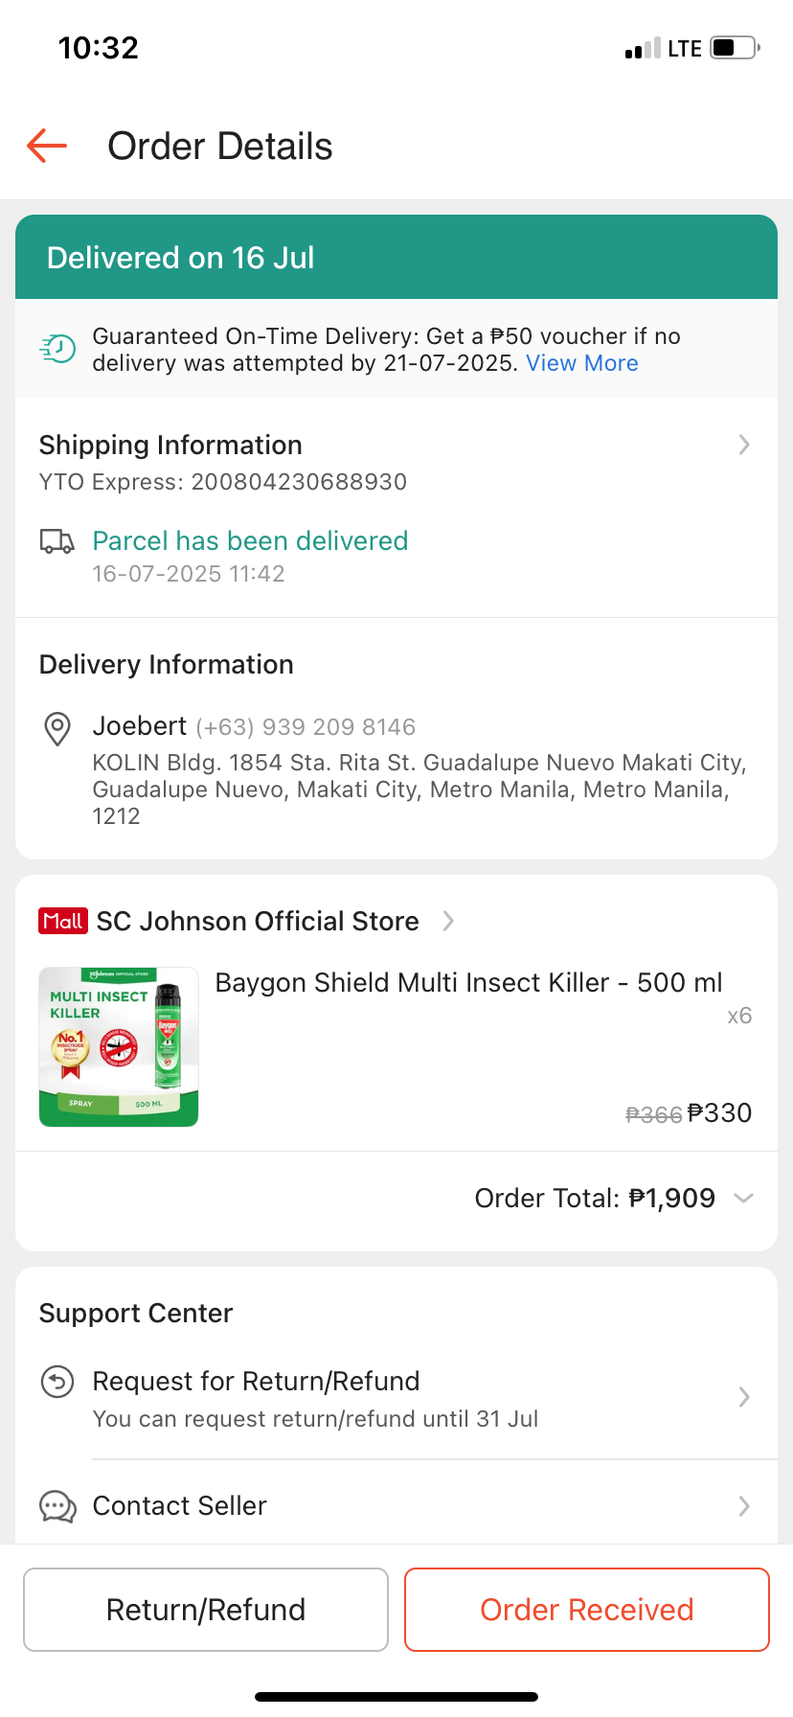Expand the Order Total breakdown arrow
793x1717 pixels.
pyautogui.click(x=743, y=1198)
